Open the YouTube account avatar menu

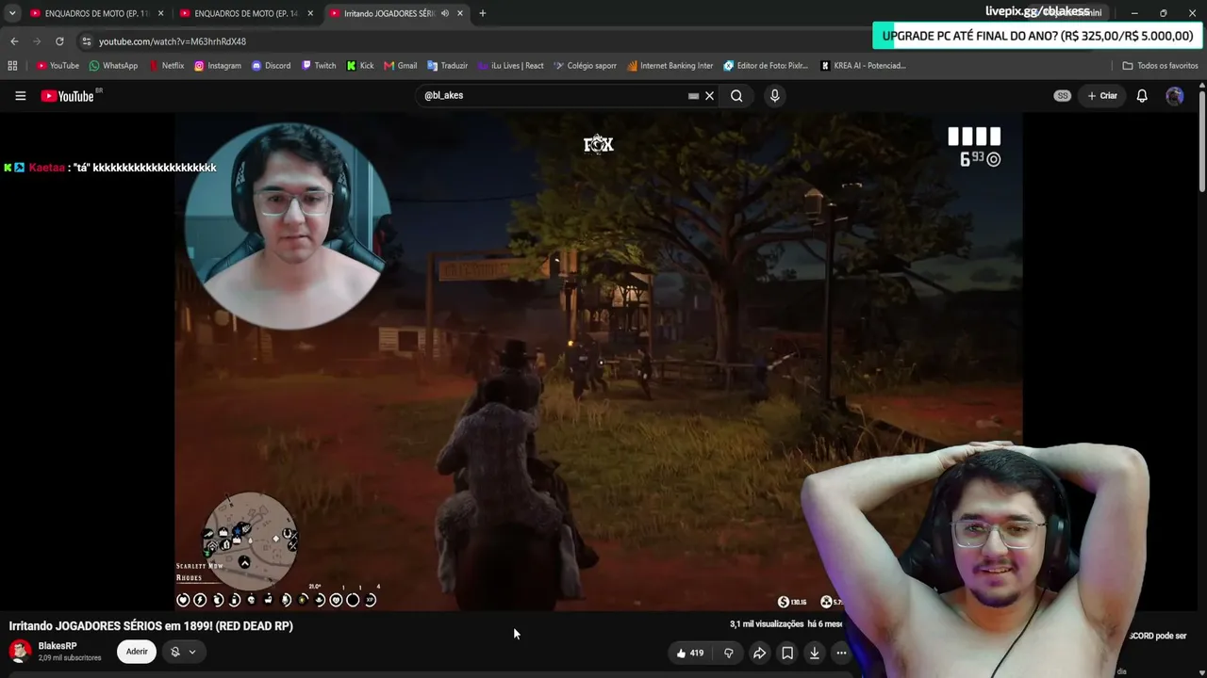(x=1174, y=95)
